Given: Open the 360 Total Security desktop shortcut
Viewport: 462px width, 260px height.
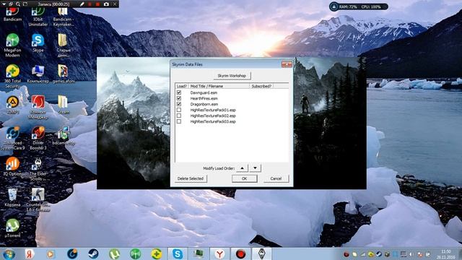Looking at the screenshot, I should [x=12, y=77].
